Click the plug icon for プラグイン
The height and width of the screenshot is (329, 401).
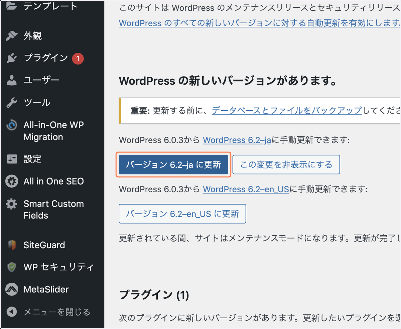[11, 58]
